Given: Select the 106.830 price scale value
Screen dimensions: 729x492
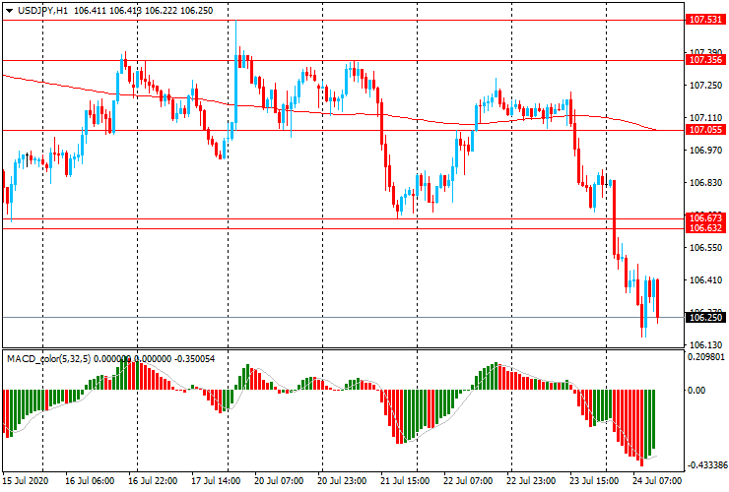Looking at the screenshot, I should 705,183.
